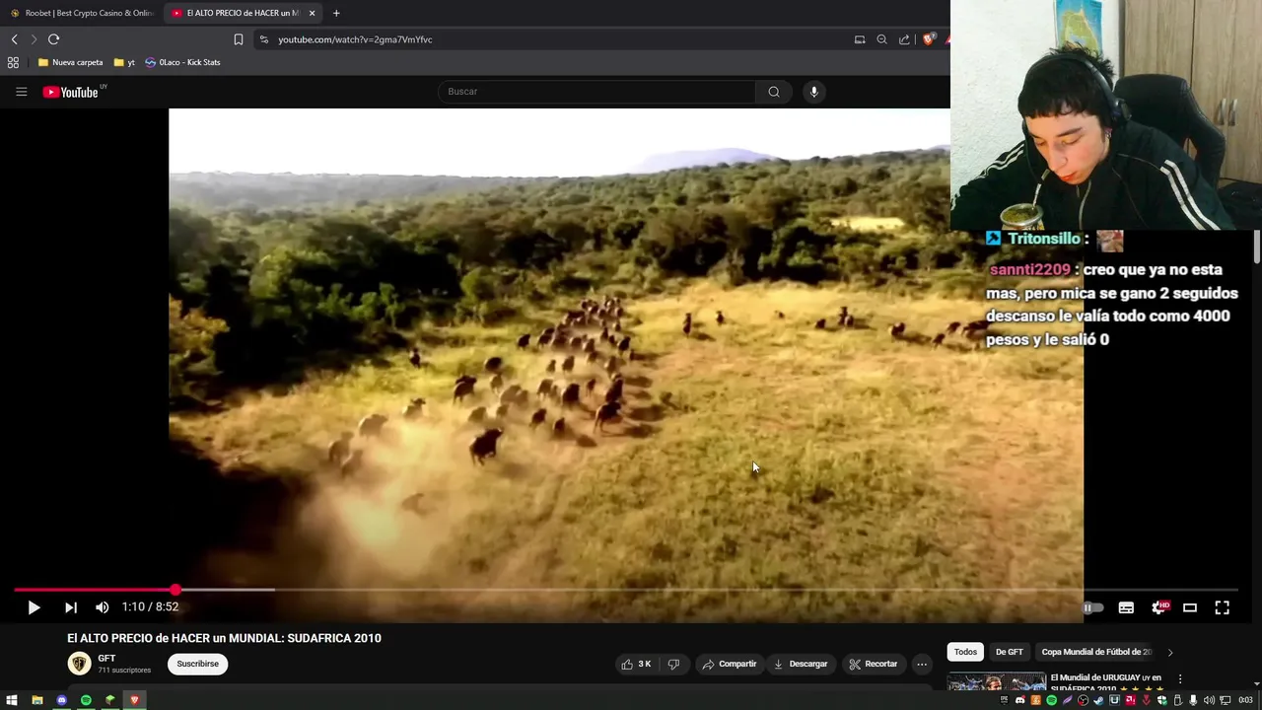Select the Todos filter chip
Viewport: 1262px width, 710px height.
965,652
